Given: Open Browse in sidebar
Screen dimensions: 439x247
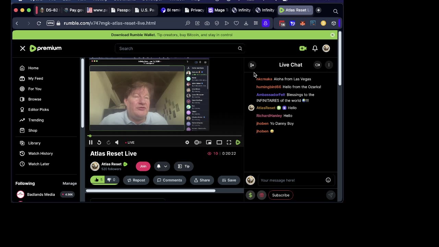Looking at the screenshot, I should click(x=35, y=99).
